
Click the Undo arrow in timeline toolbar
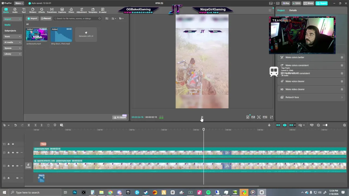point(16,125)
